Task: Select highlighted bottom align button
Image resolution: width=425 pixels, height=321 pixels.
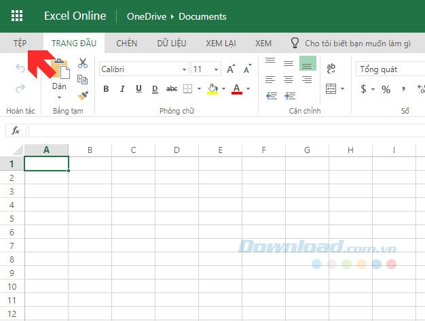Action: [x=308, y=63]
